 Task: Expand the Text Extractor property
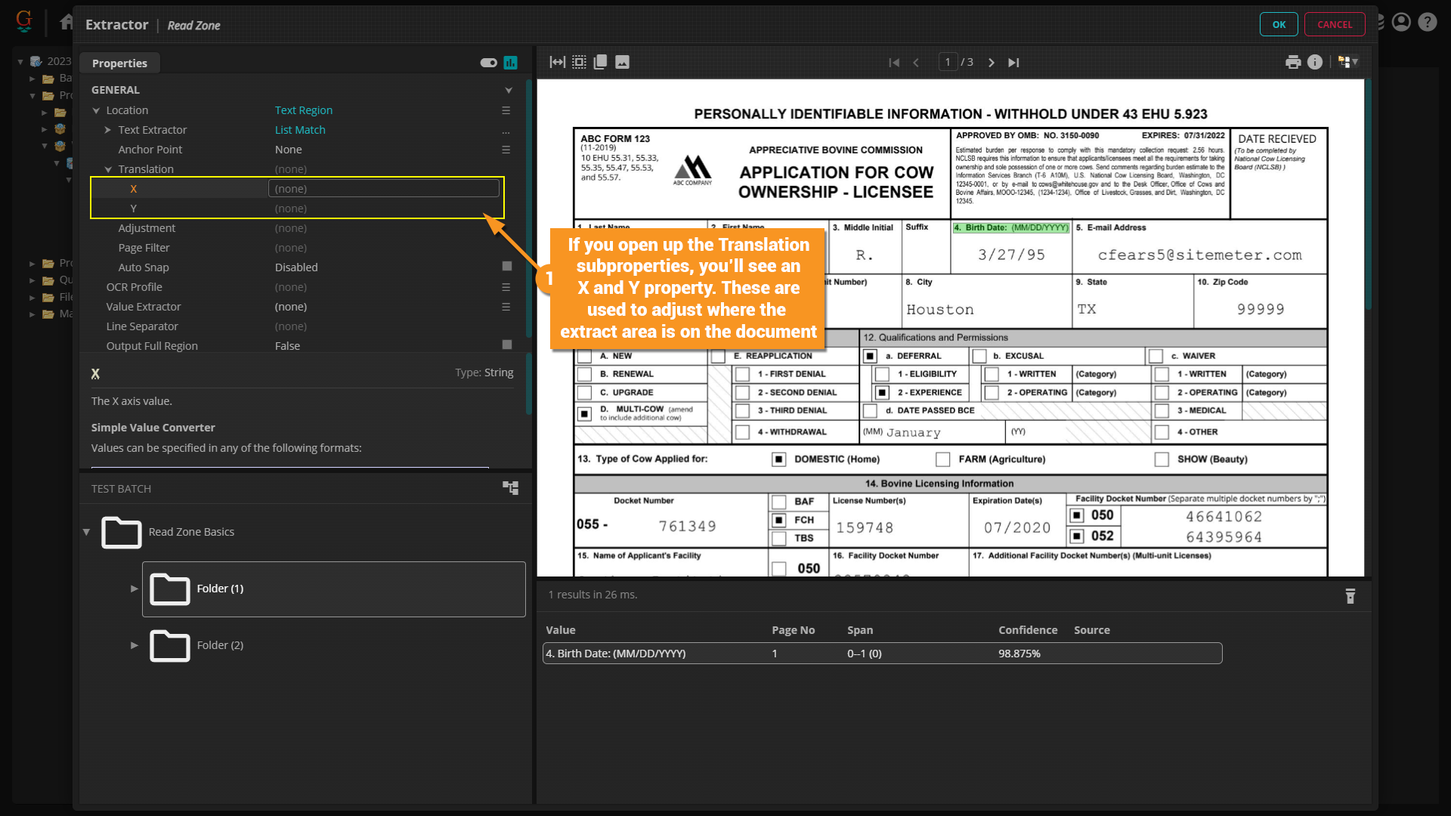coord(108,130)
